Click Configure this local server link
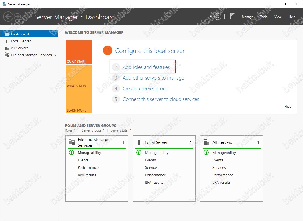 click(x=150, y=51)
